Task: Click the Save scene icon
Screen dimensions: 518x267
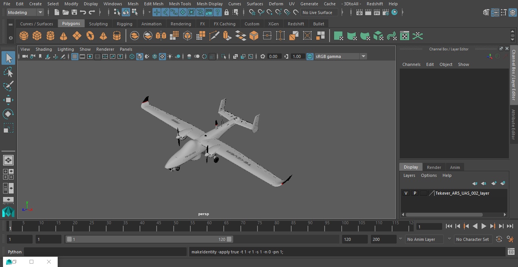Action: (74, 12)
